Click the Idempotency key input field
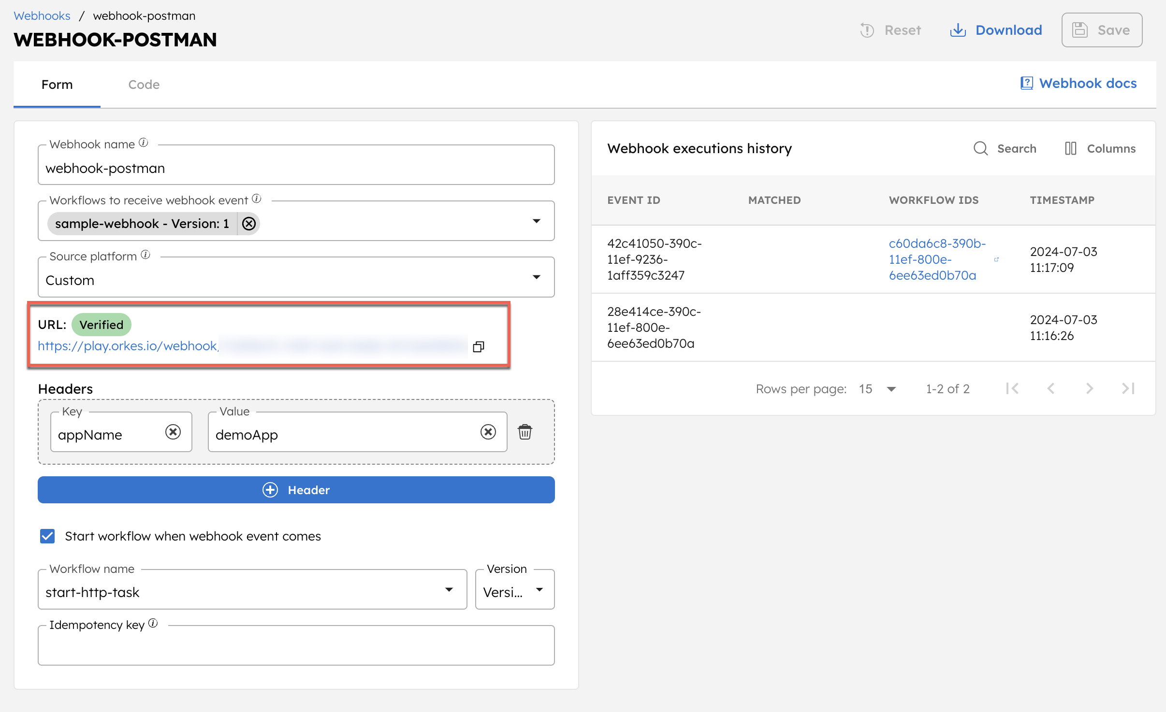1166x712 pixels. tap(296, 646)
